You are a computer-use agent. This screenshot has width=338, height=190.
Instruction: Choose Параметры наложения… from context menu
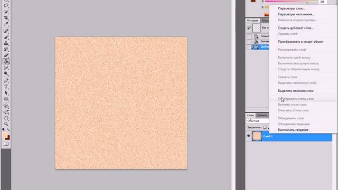[296, 14]
